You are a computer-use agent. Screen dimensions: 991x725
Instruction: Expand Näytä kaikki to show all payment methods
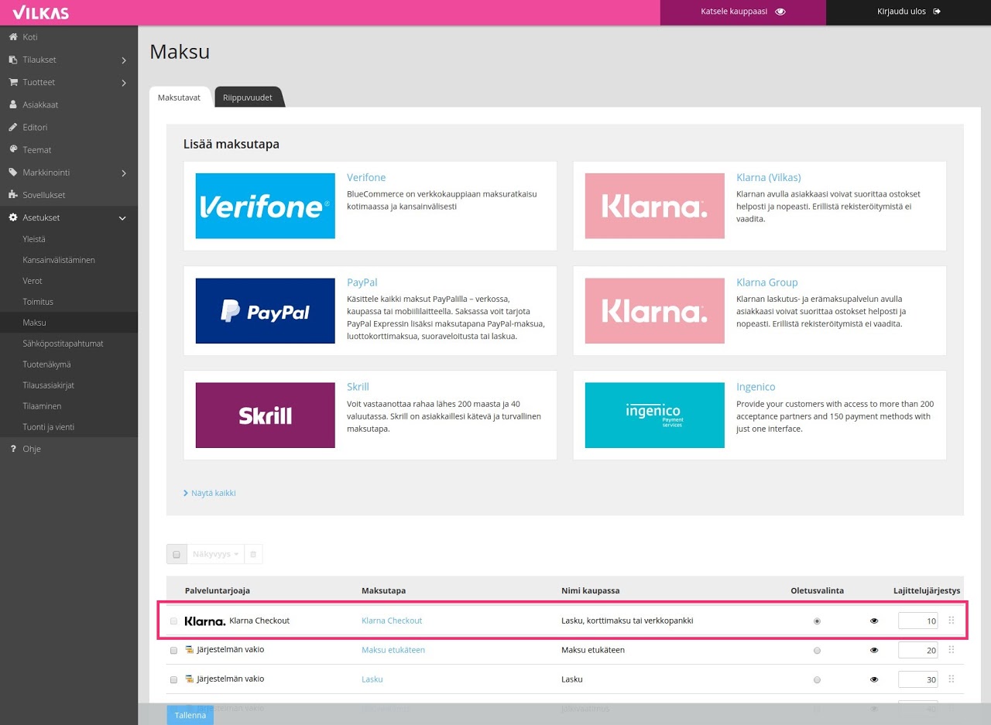210,493
